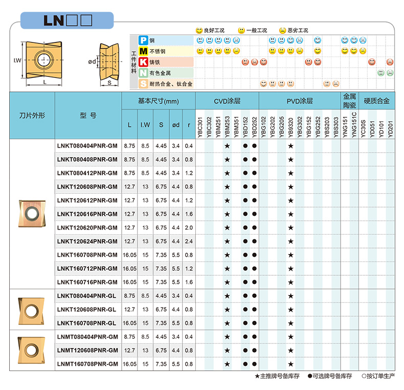Click the ●可选牌号备库存 legend text
Viewport: 404px width, 390px height.
[330, 376]
